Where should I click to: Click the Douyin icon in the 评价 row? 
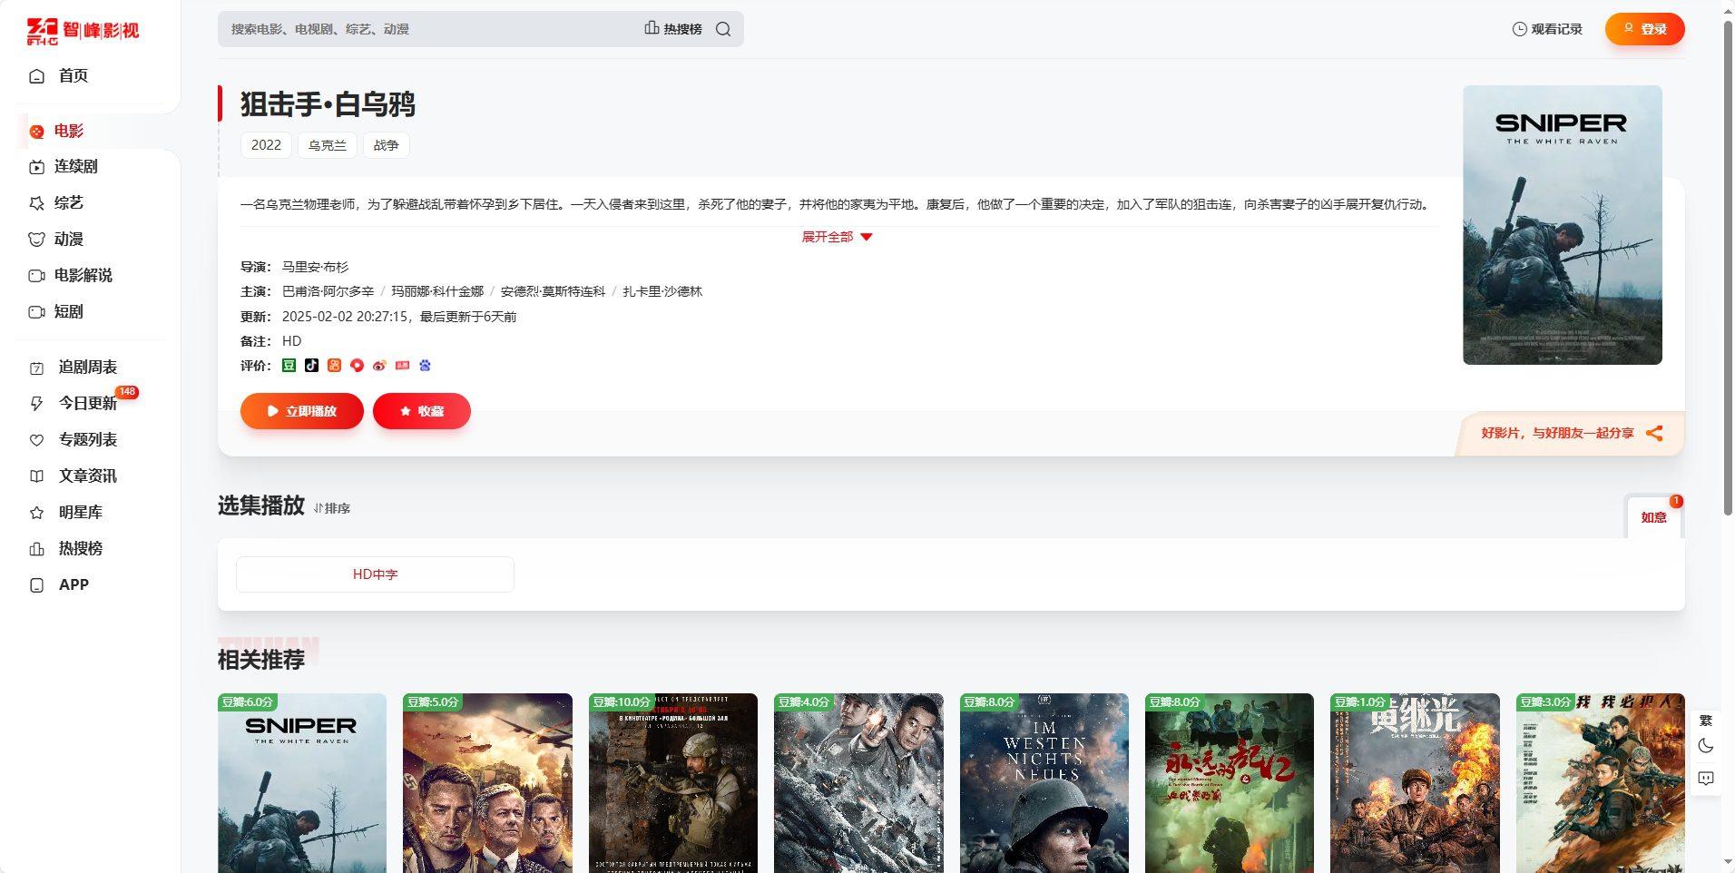(x=312, y=365)
